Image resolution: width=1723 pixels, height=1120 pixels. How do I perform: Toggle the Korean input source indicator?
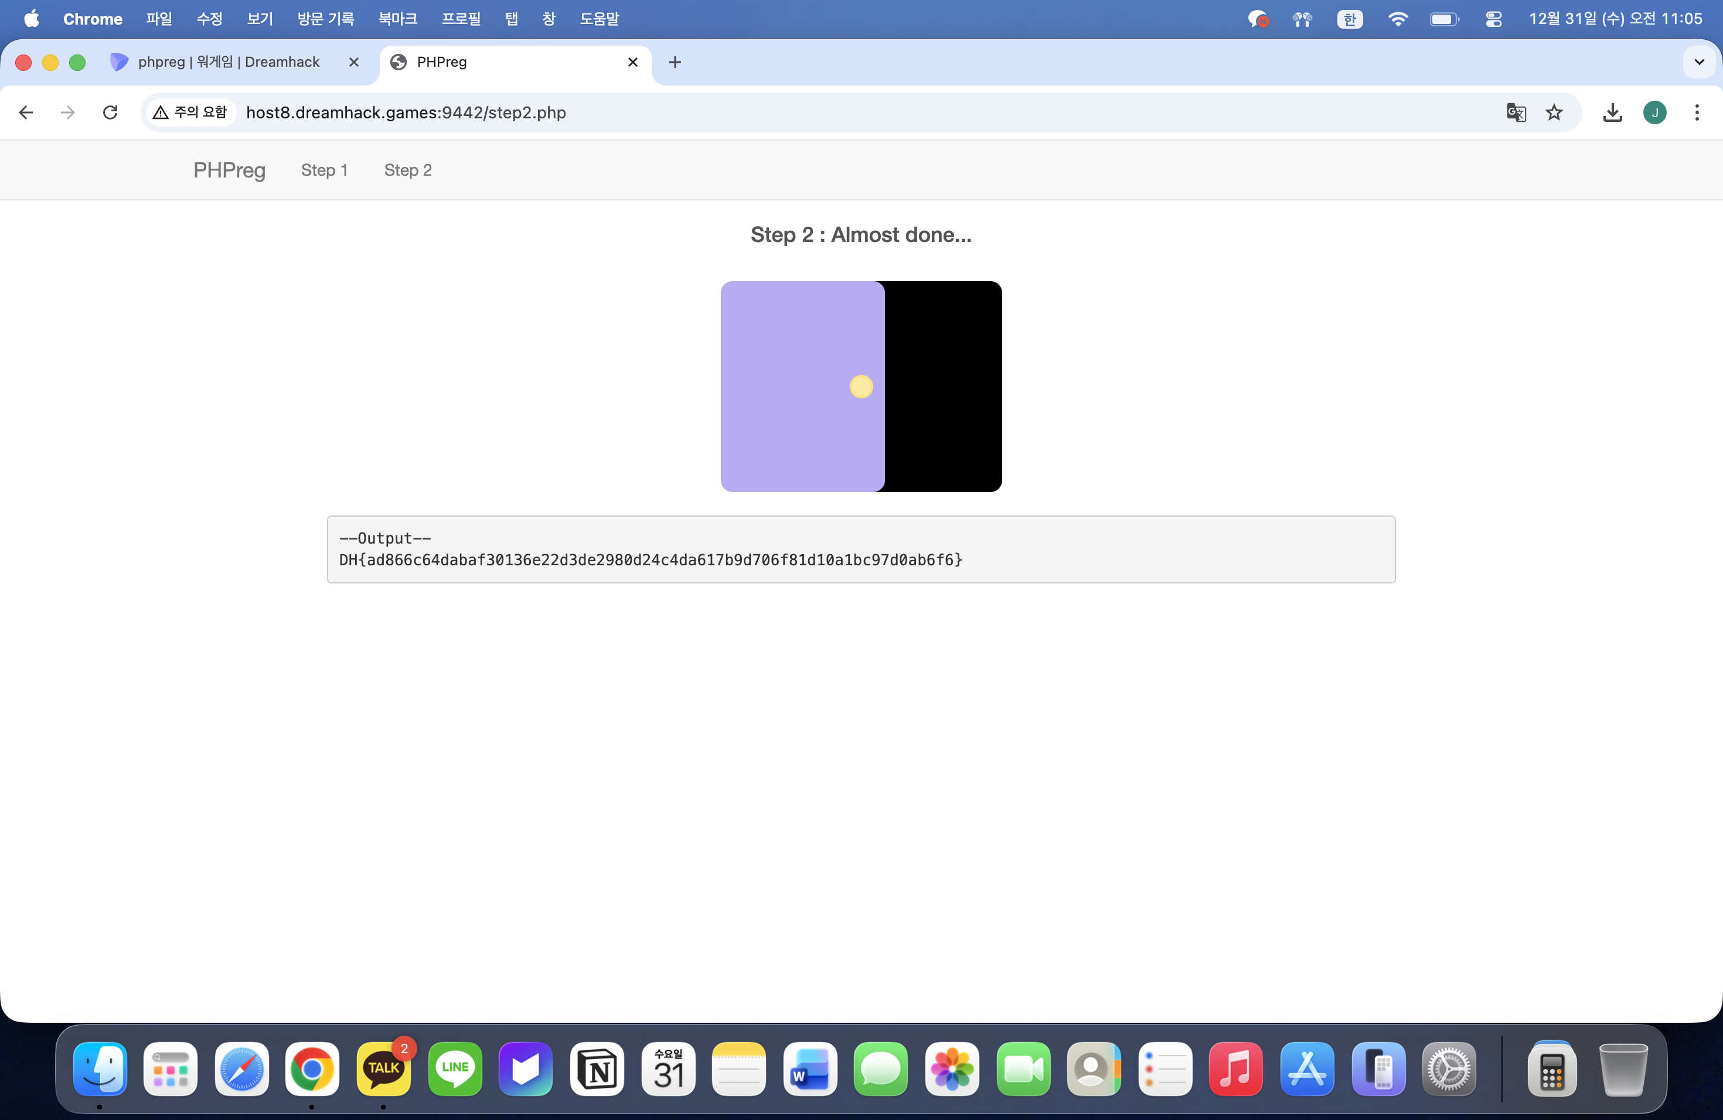[x=1350, y=19]
